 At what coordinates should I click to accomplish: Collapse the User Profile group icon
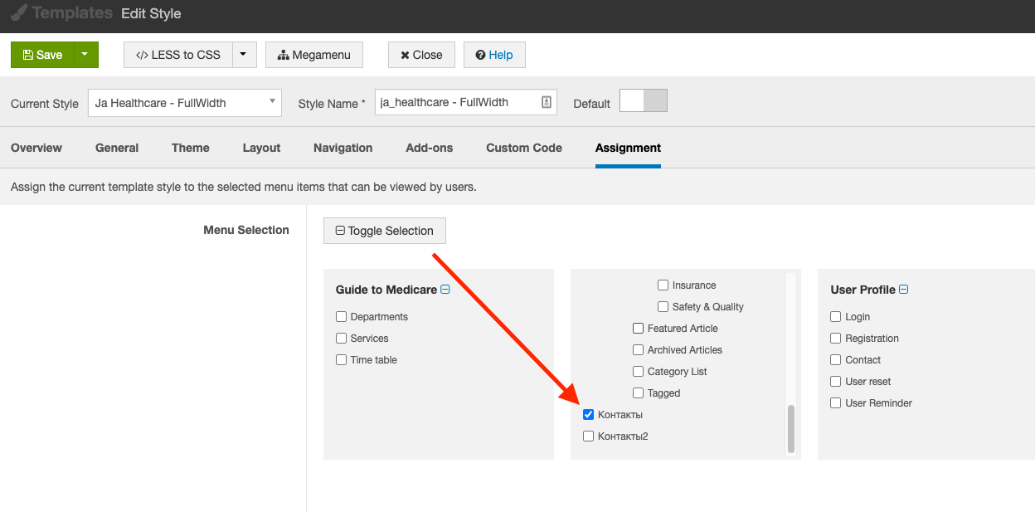tap(904, 290)
